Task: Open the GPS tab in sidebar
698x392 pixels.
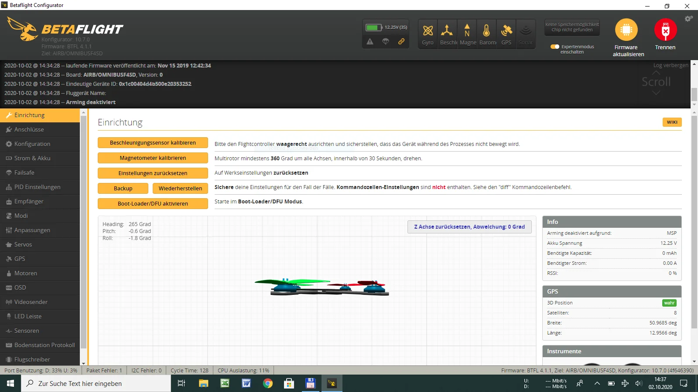Action: (x=40, y=259)
